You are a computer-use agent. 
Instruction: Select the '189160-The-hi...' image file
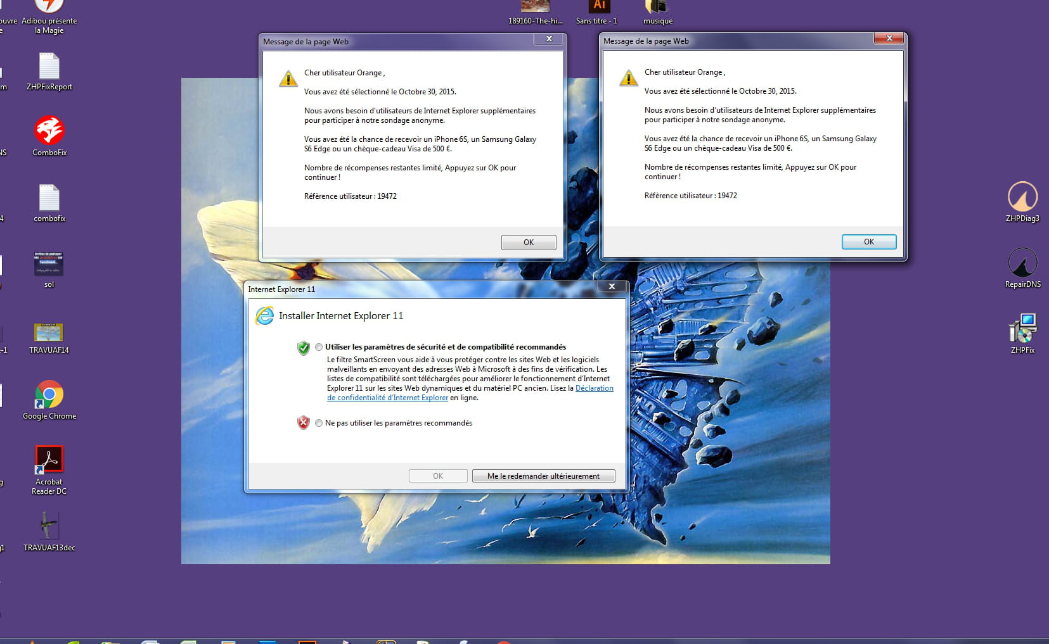536,7
